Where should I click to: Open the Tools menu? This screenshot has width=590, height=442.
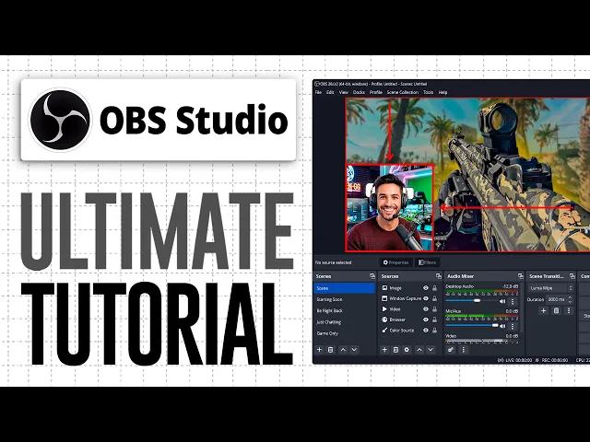(428, 92)
